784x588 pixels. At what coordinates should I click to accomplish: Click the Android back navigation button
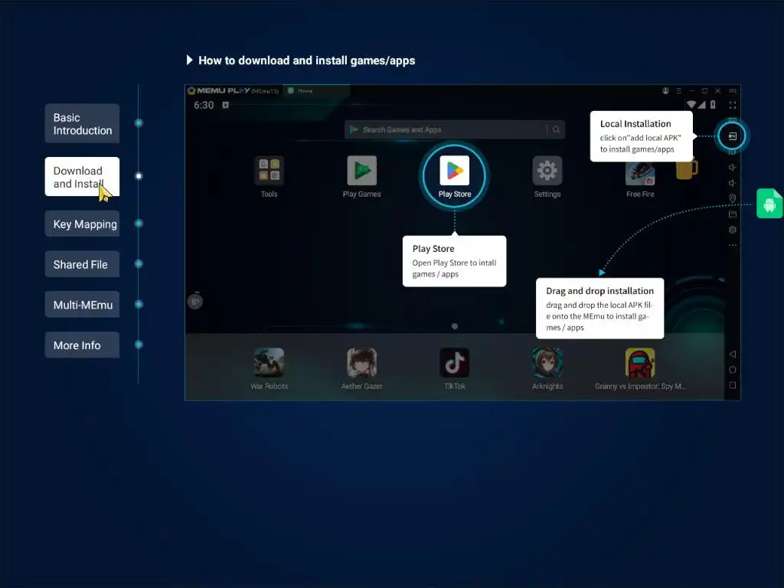[x=733, y=354]
